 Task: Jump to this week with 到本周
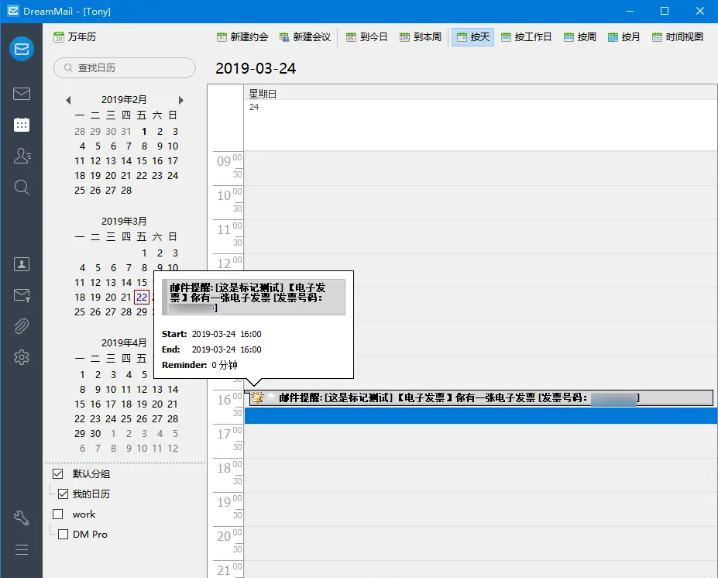pyautogui.click(x=421, y=36)
